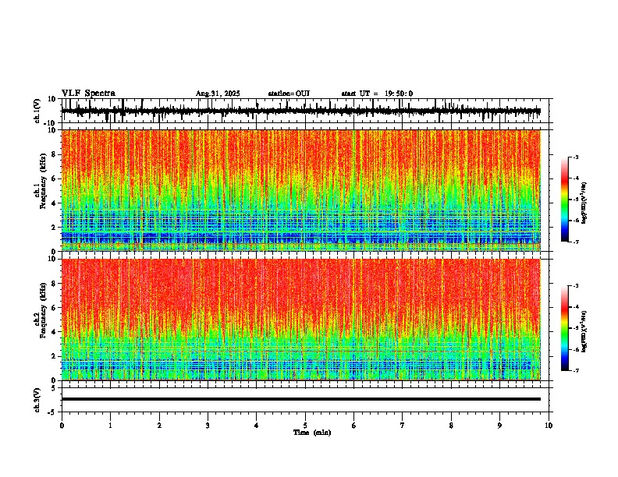Click the ch.2 spectrogram color scale bar

coord(564,328)
